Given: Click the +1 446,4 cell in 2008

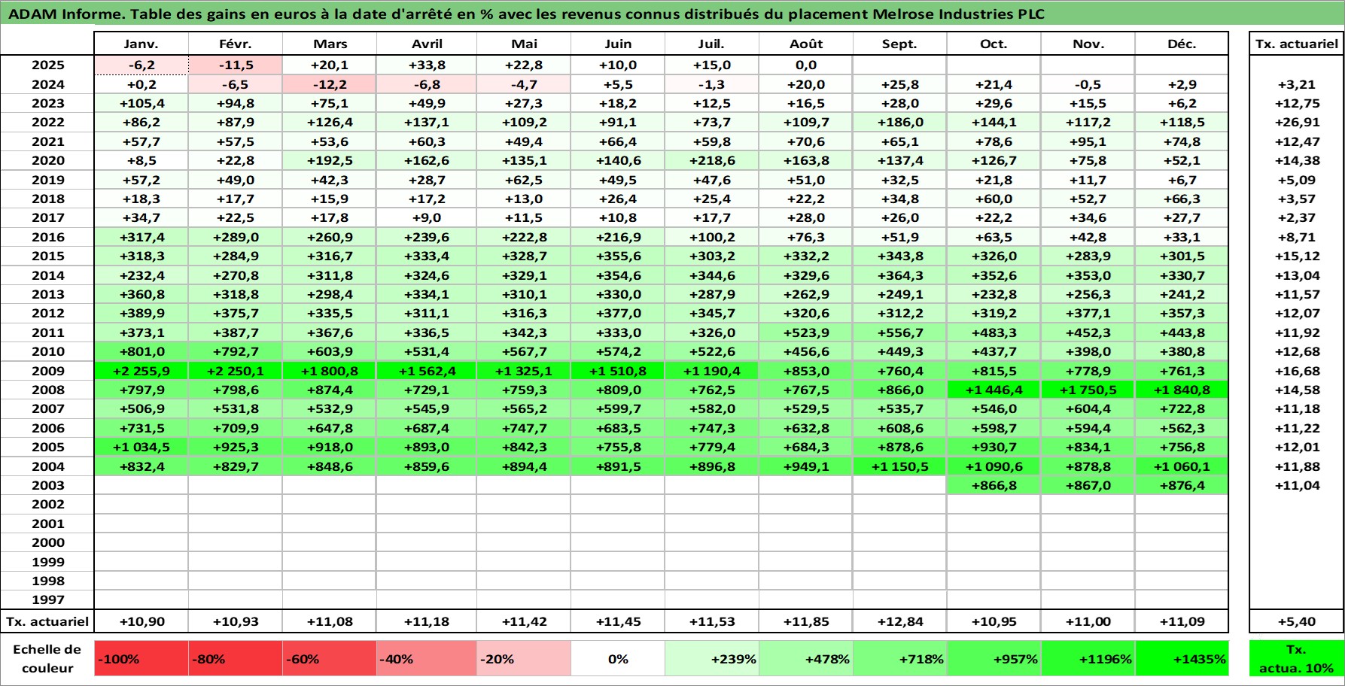Looking at the screenshot, I should point(994,390).
